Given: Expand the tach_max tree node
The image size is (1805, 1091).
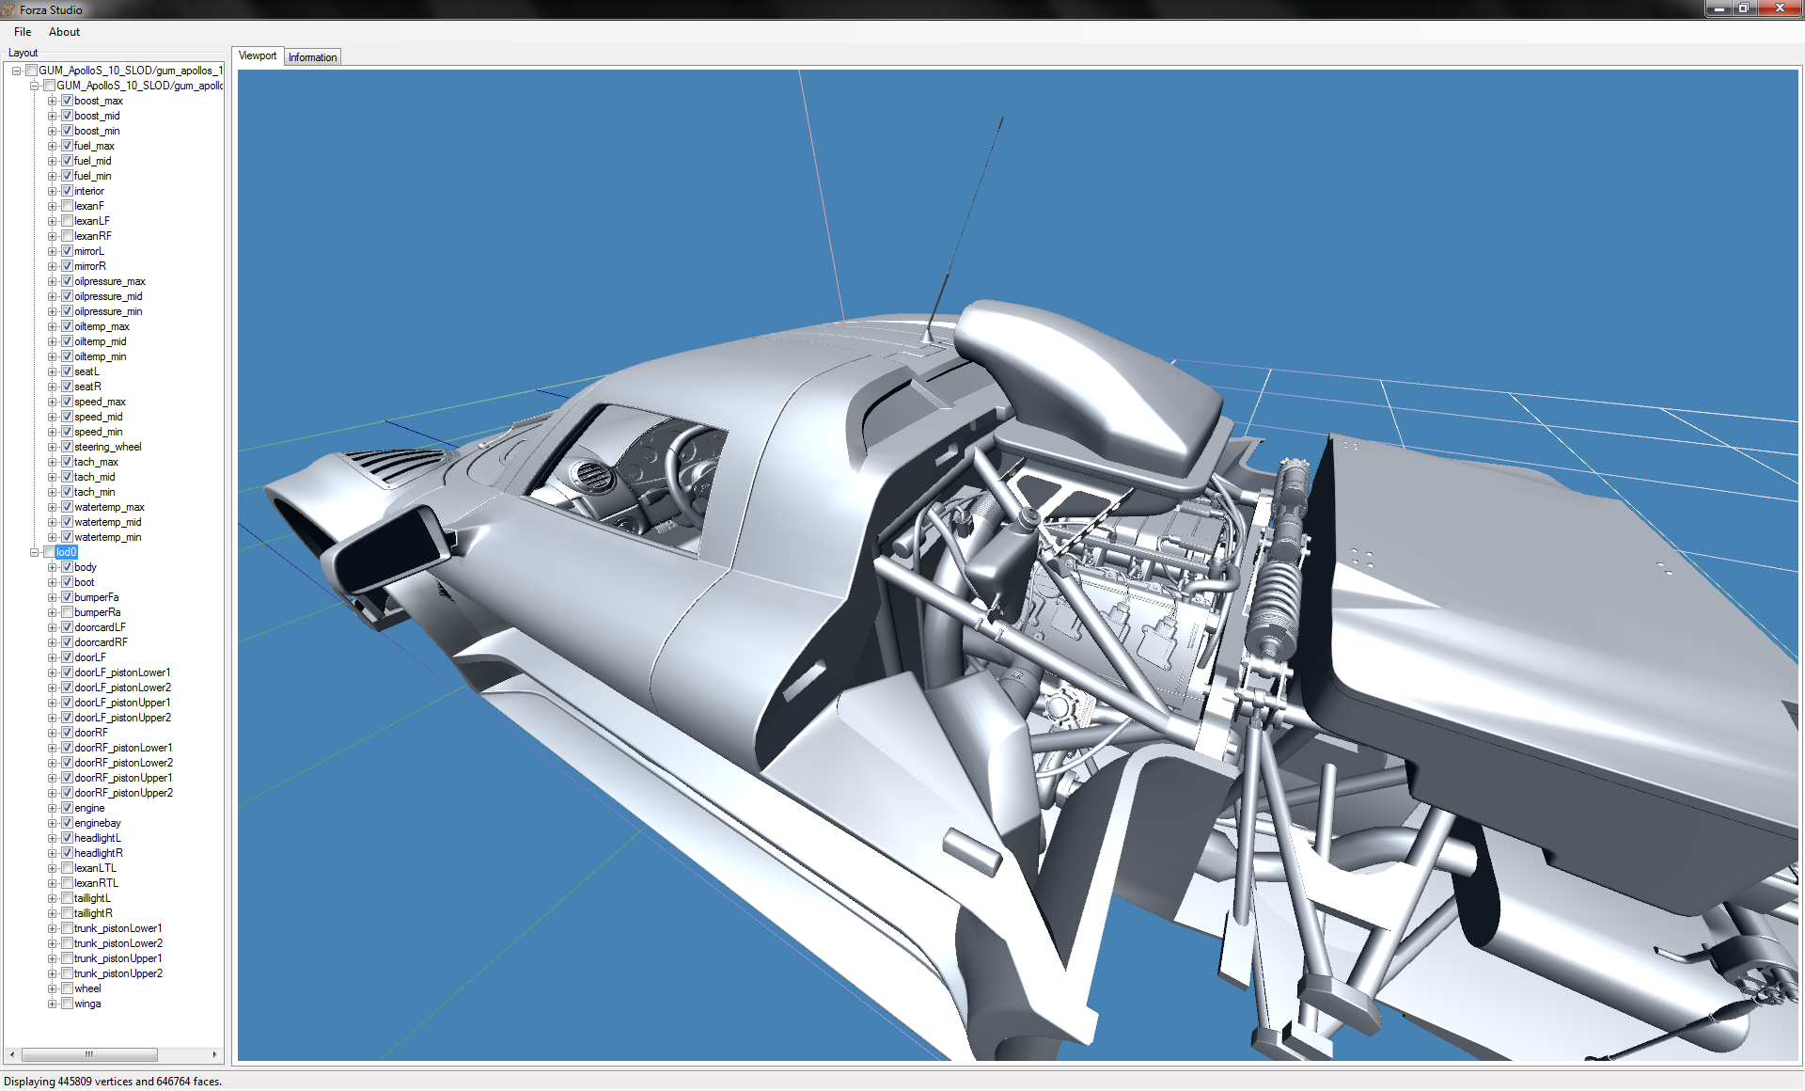Looking at the screenshot, I should click(53, 462).
